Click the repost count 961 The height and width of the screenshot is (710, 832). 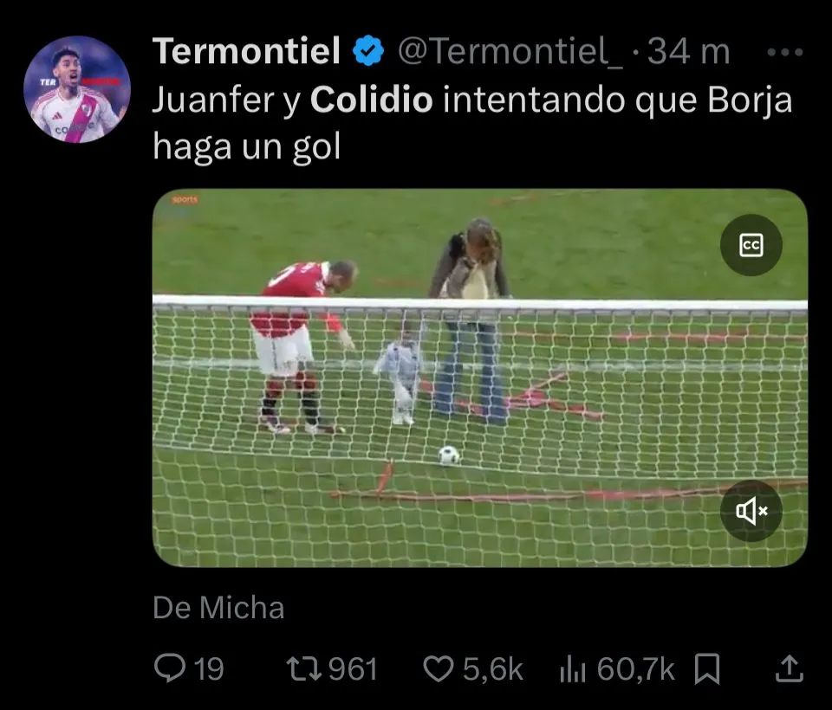pyautogui.click(x=353, y=668)
